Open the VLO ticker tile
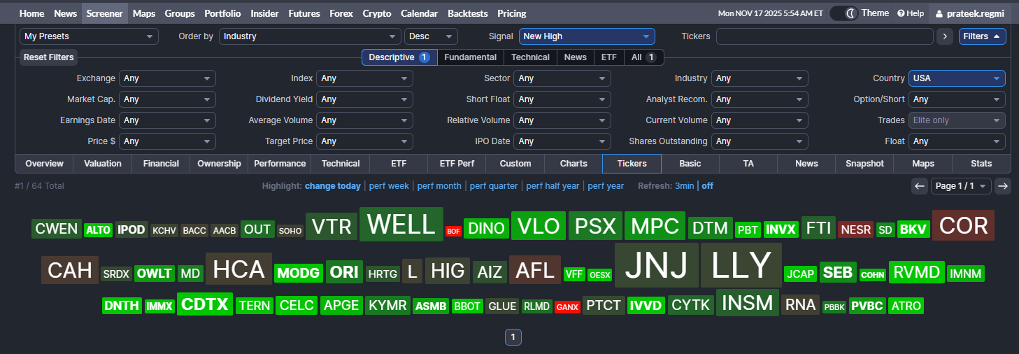The width and height of the screenshot is (1019, 354). pos(539,226)
